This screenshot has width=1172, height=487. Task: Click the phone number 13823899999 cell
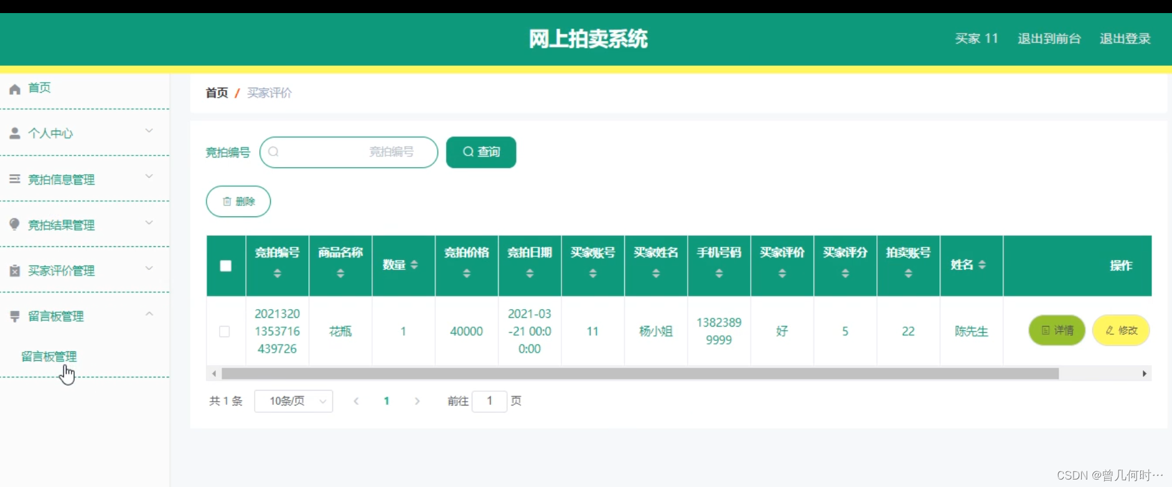point(719,332)
